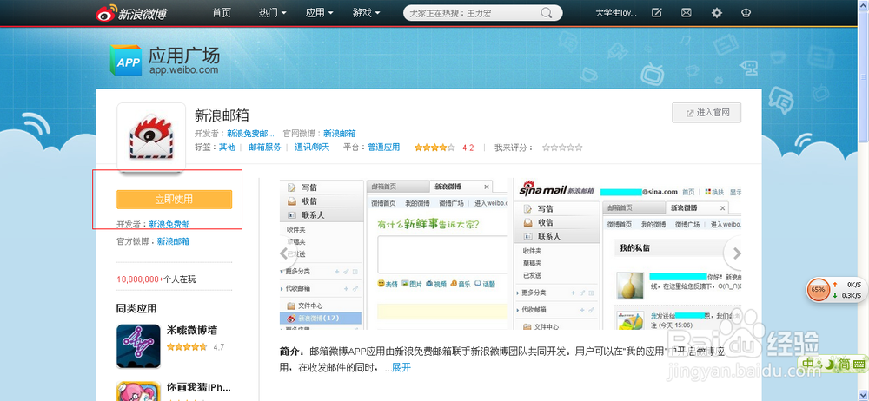Open the 你画我猜iPh... app title
The image size is (869, 401).
pos(198,387)
